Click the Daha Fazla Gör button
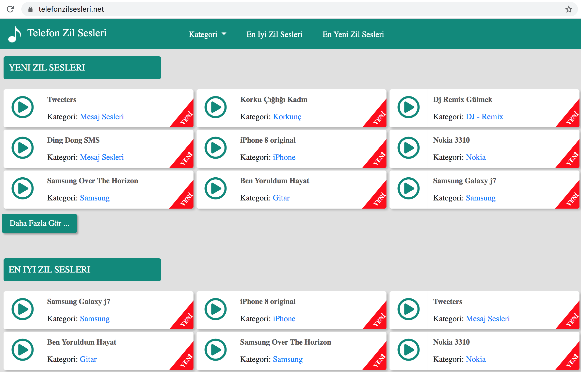 (x=39, y=223)
